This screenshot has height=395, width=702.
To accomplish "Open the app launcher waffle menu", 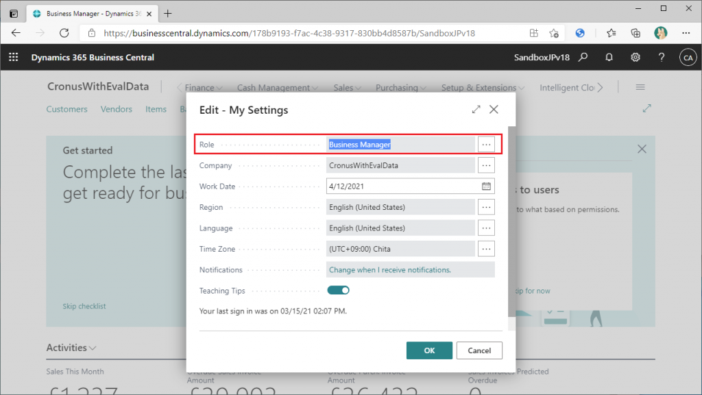I will [14, 58].
